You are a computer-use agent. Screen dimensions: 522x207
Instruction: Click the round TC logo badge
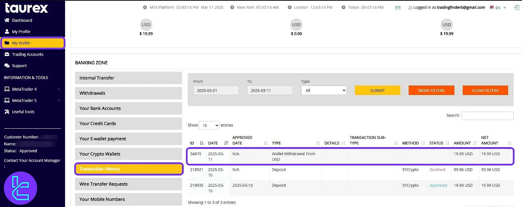pos(20,188)
